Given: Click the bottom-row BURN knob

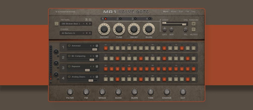Looking at the screenshot, I should click(135, 92).
